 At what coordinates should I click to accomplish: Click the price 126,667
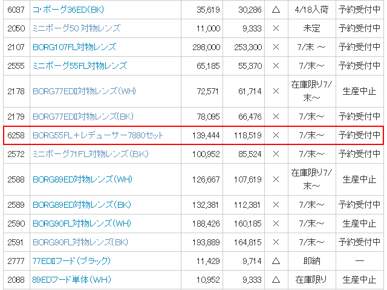coord(206,179)
